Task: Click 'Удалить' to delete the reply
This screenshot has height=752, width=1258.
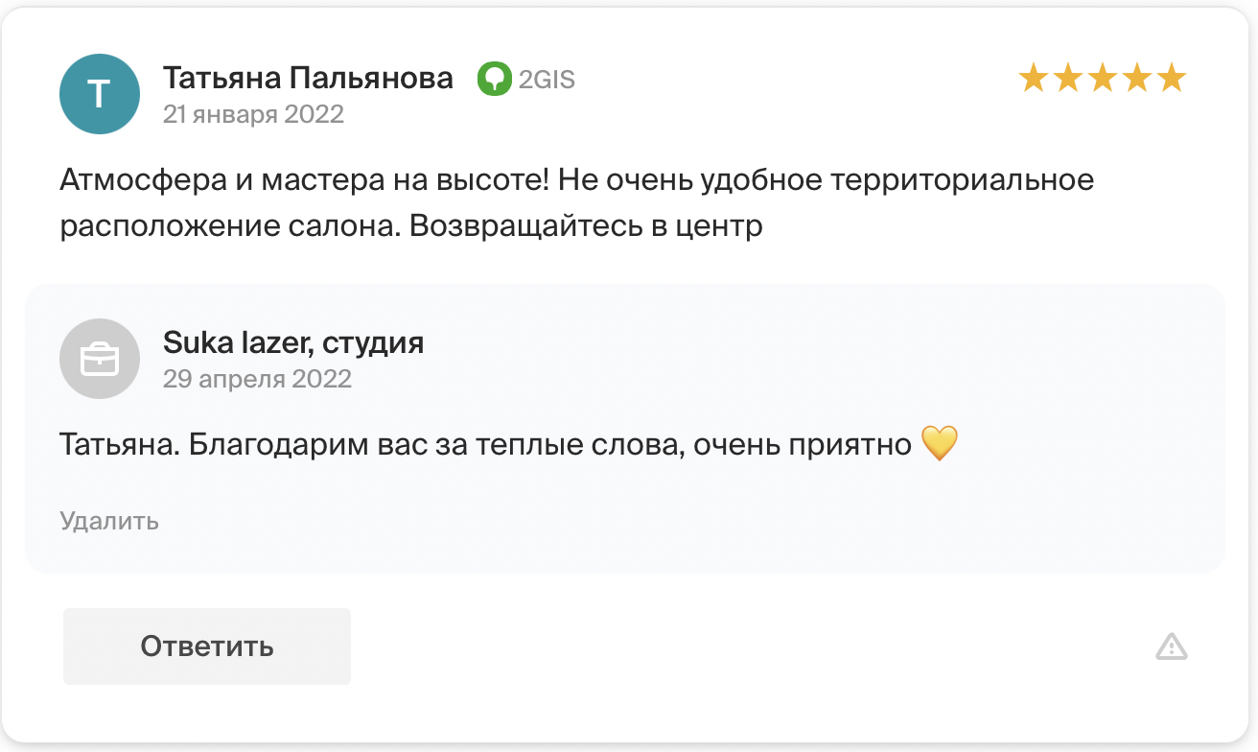Action: coord(109,521)
